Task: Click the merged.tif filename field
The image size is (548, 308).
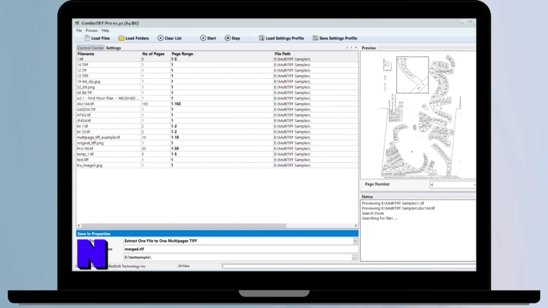Action: point(241,249)
